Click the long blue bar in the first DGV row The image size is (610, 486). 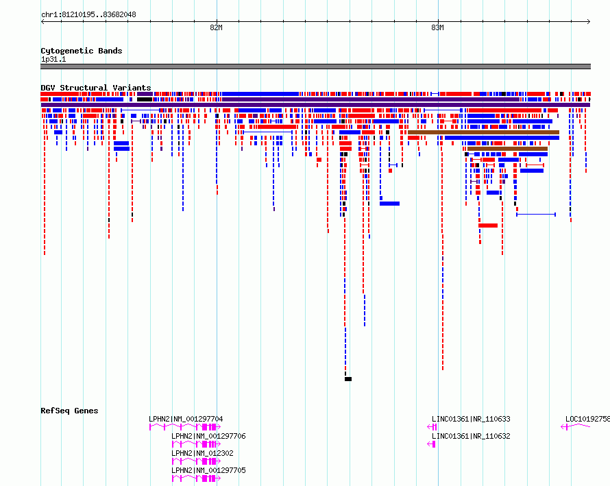pyautogui.click(x=260, y=94)
